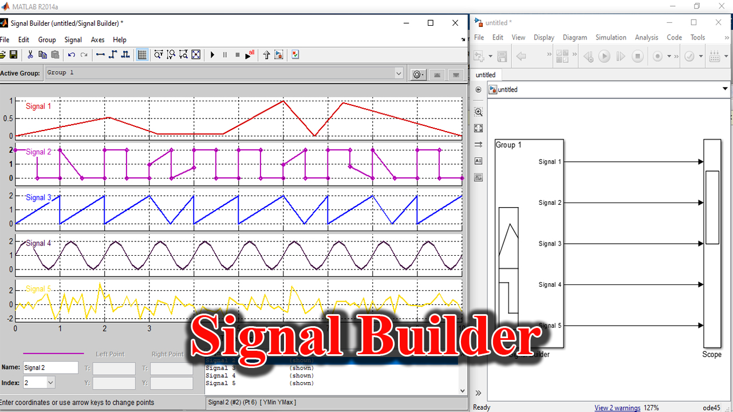Screen dimensions: 733x412
Task: Pause the simulation using the pause icon
Action: [x=224, y=54]
